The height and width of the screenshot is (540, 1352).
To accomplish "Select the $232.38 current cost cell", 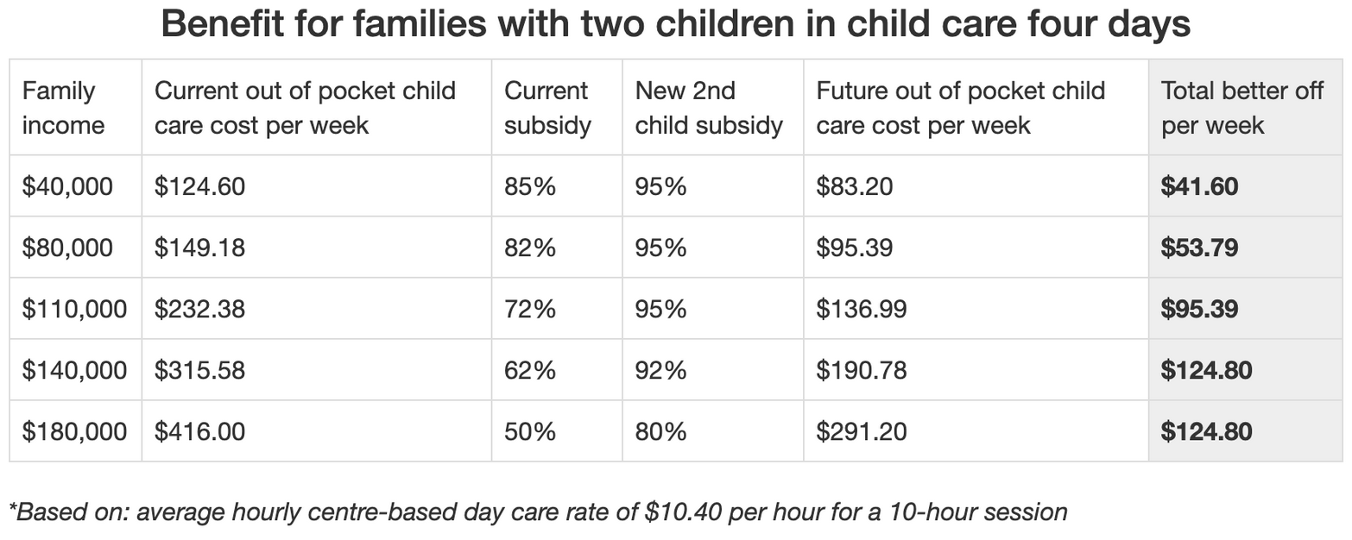I will (199, 309).
